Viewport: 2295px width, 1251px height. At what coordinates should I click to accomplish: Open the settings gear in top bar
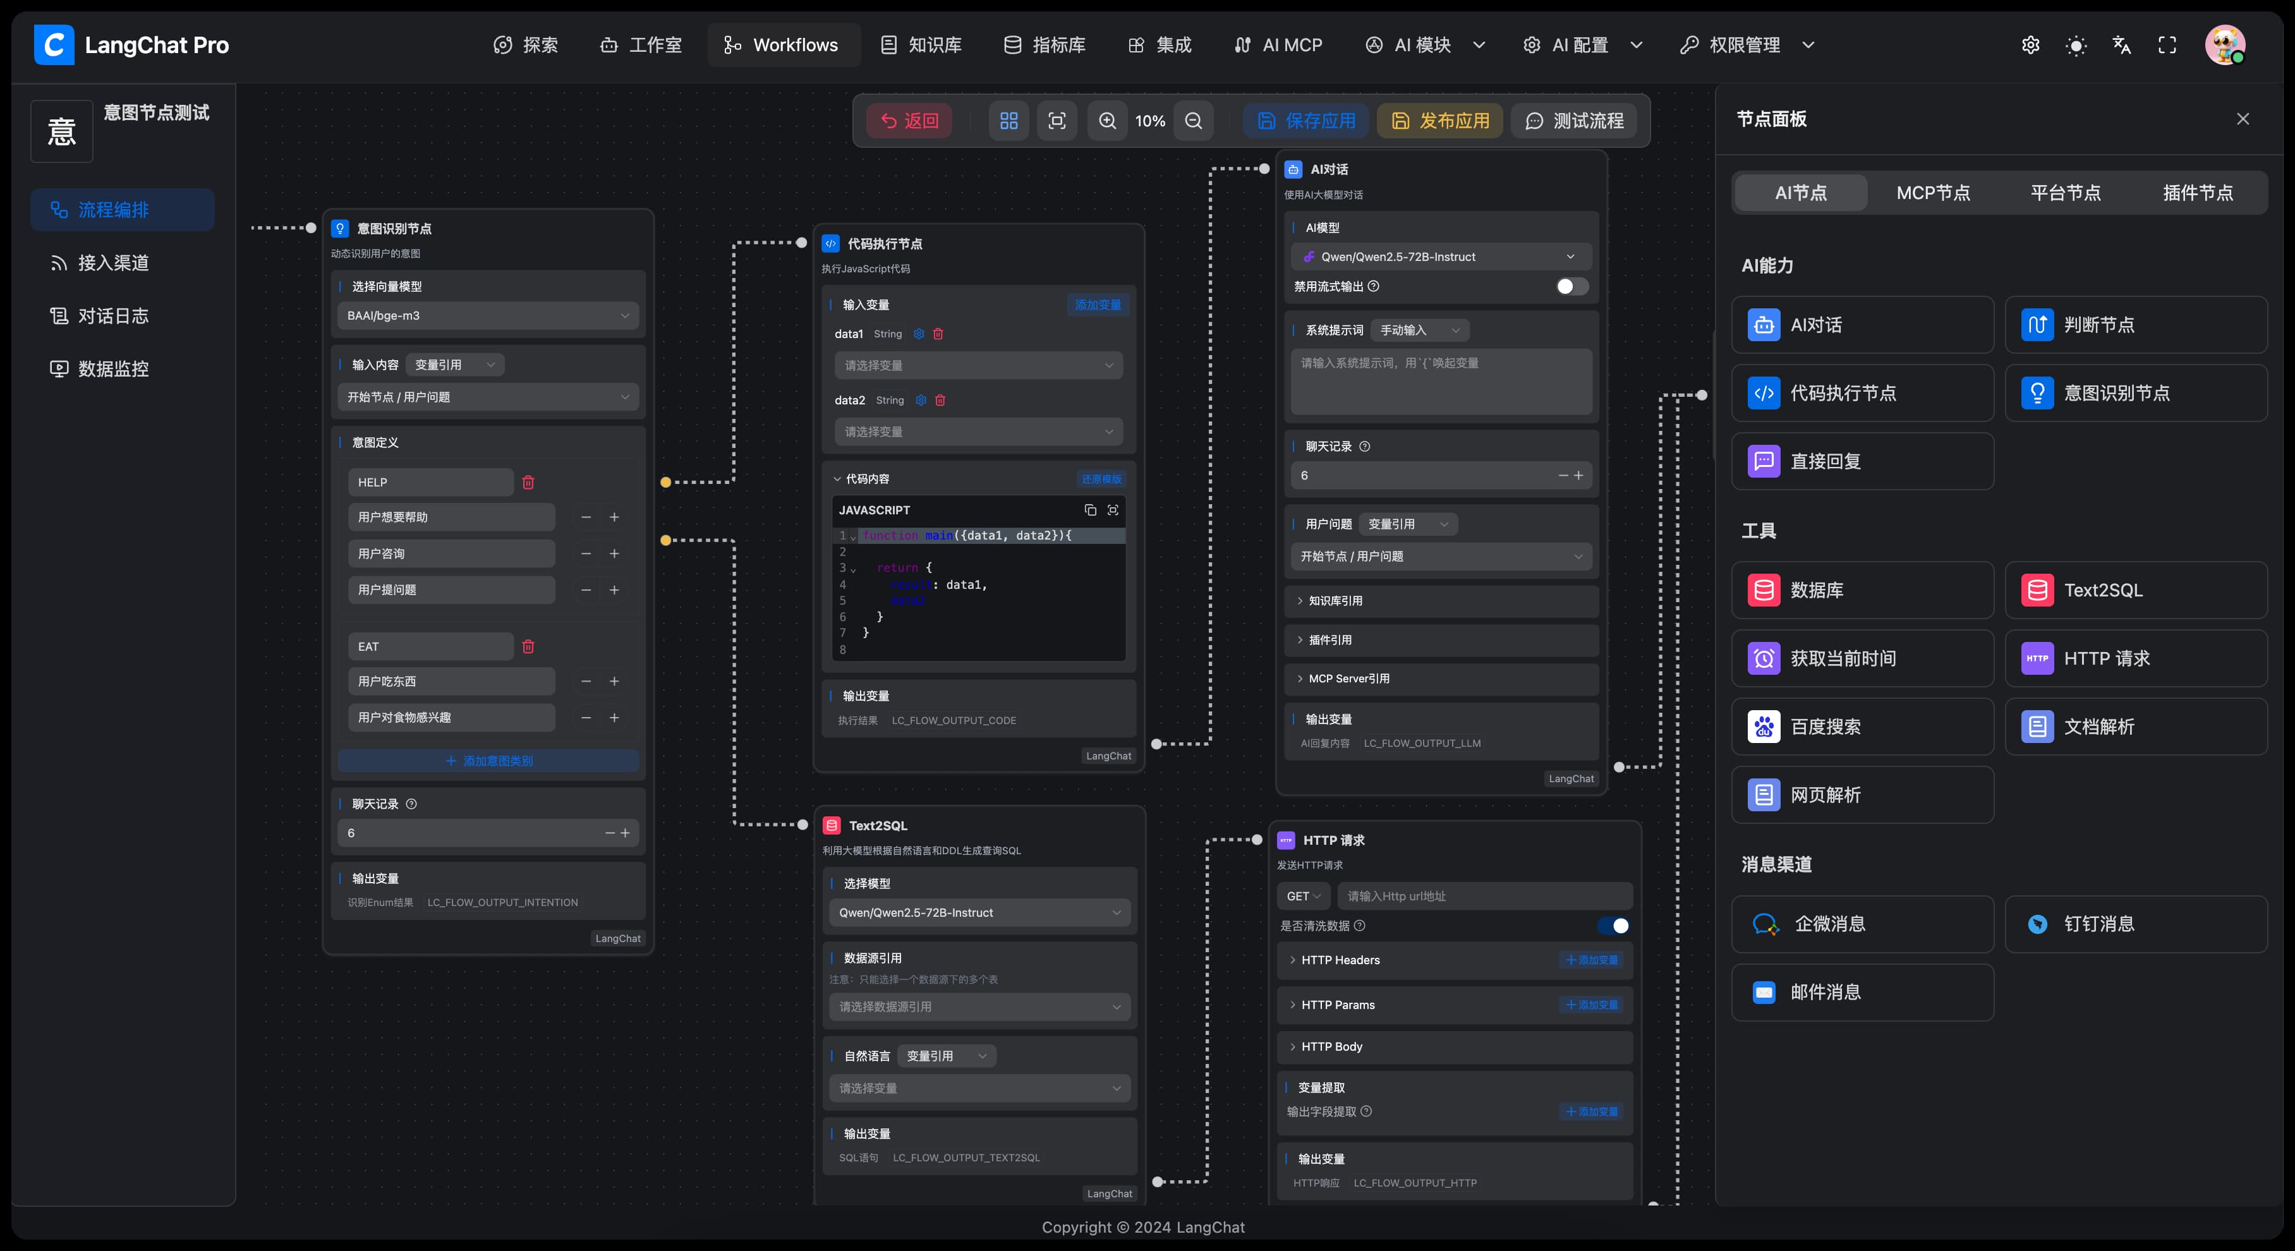click(2030, 45)
